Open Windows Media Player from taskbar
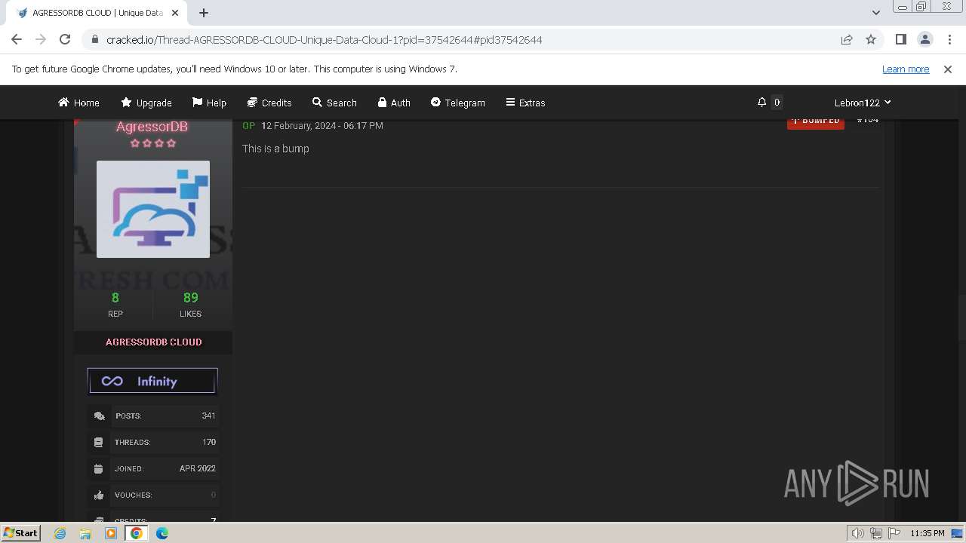This screenshot has height=543, width=966. pos(111,533)
